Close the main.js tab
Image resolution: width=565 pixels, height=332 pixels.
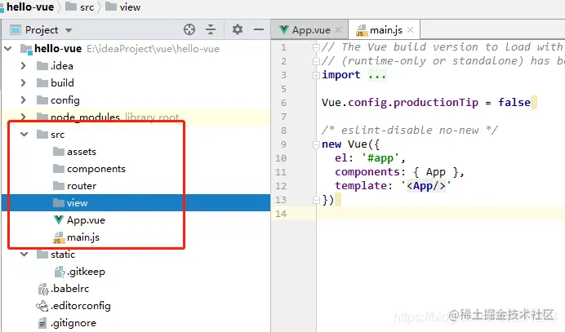coord(410,30)
